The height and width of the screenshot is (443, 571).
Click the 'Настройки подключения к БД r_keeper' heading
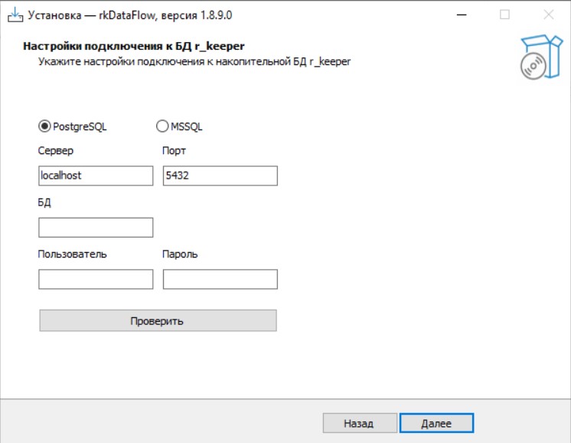[134, 46]
